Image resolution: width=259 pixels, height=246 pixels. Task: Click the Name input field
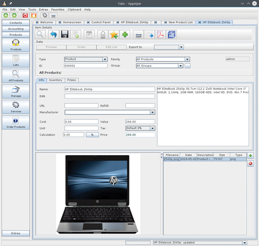click(x=110, y=89)
